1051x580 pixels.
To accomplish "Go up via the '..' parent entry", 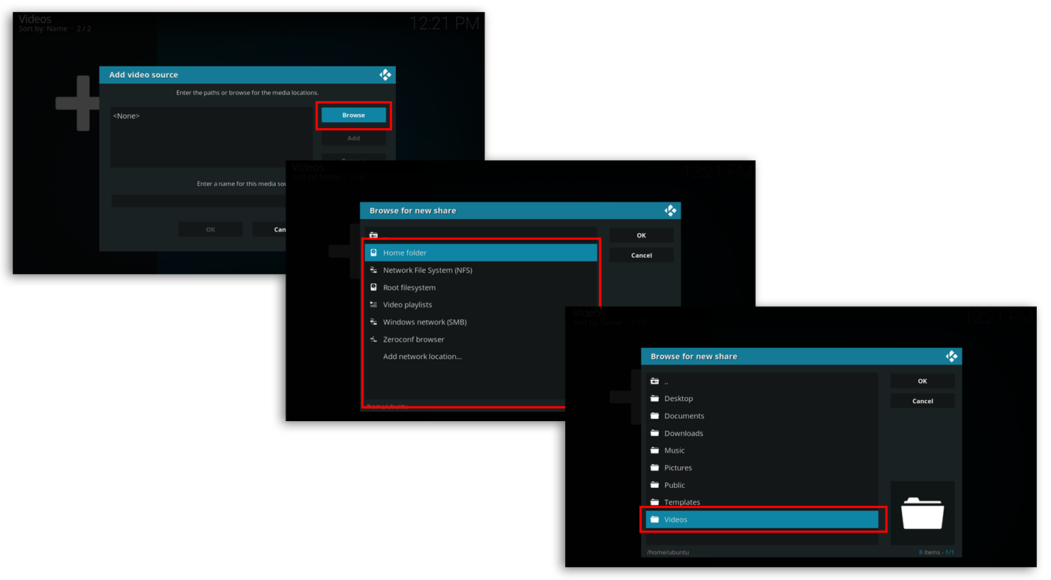I will [762, 381].
